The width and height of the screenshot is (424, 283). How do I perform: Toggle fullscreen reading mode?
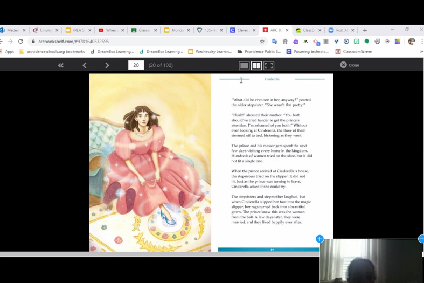(269, 65)
